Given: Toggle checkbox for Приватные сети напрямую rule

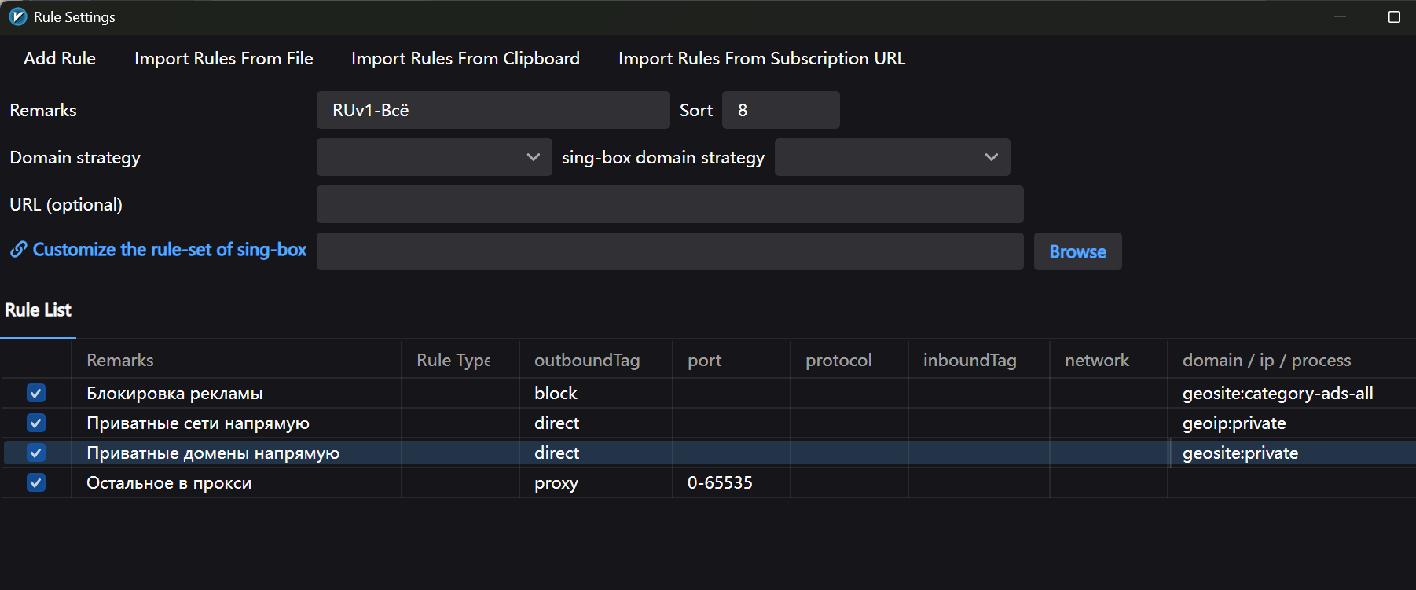Looking at the screenshot, I should click(36, 423).
